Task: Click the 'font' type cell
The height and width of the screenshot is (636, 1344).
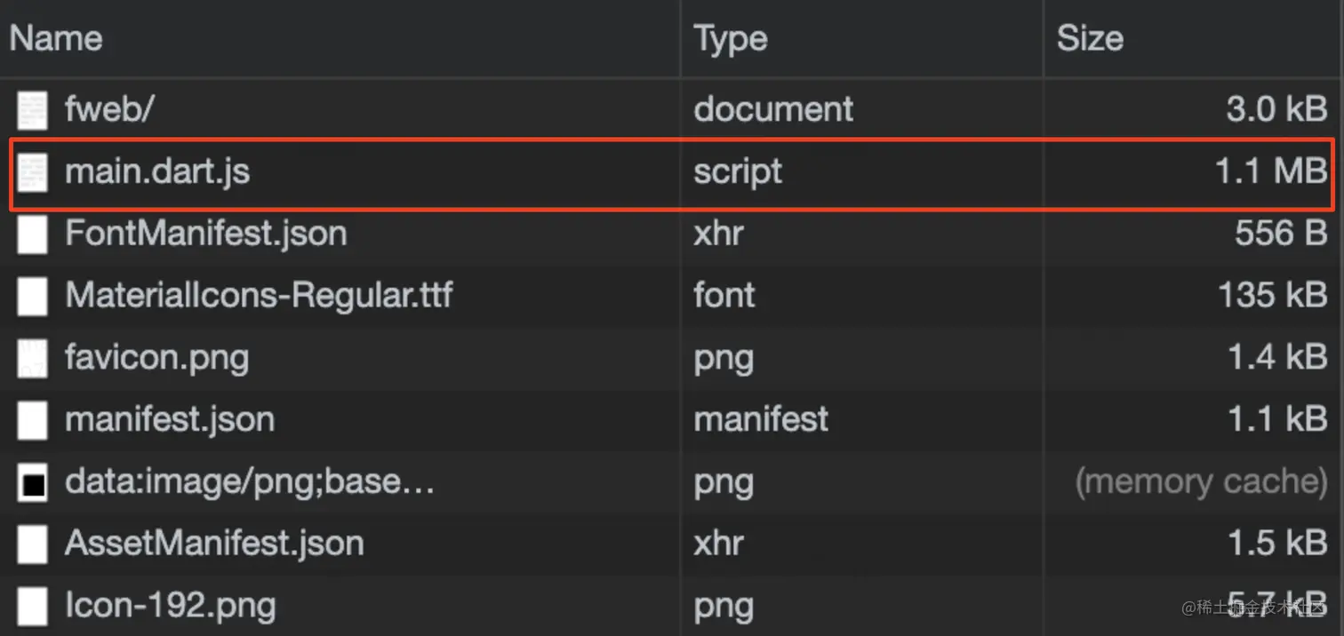Action: (x=724, y=295)
